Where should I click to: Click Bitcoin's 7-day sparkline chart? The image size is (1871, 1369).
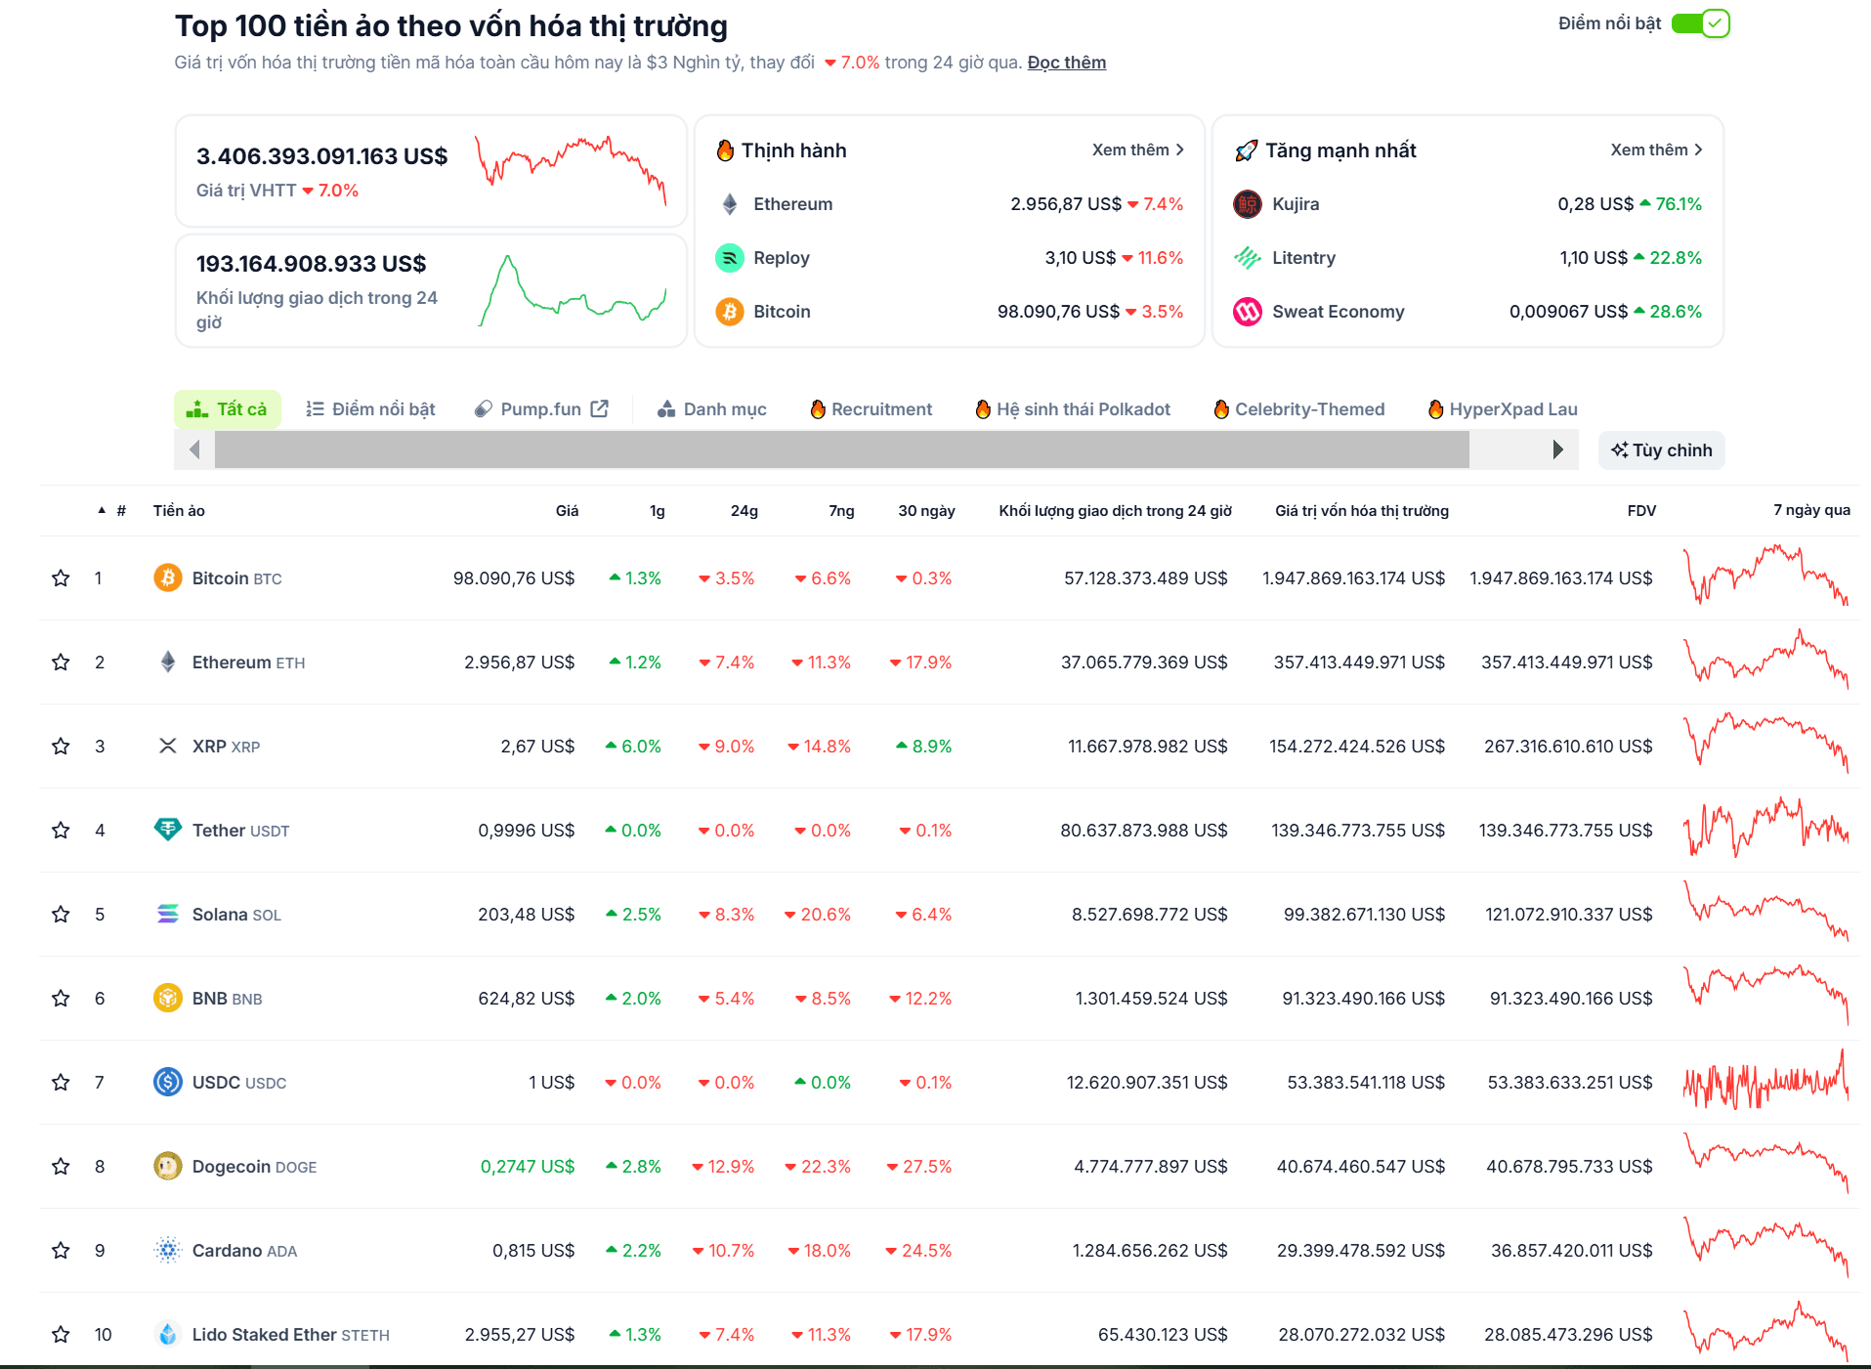1765,576
